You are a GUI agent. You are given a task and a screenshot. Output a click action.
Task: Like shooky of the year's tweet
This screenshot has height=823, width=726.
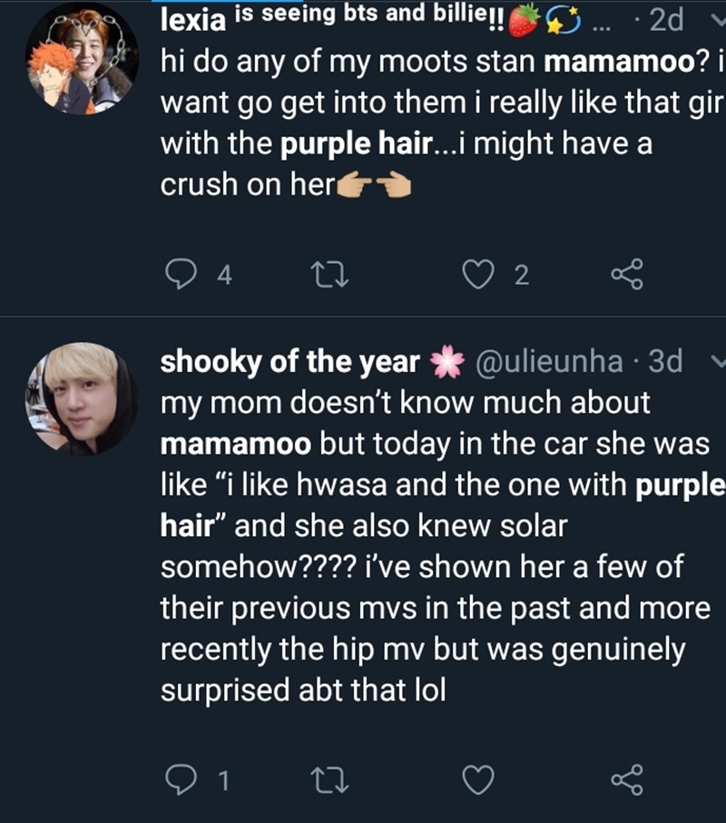click(x=481, y=779)
